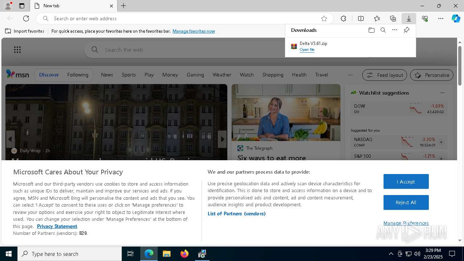Viewport: 464px width, 261px height.
Task: Close the New tab tab
Action: click(111, 6)
